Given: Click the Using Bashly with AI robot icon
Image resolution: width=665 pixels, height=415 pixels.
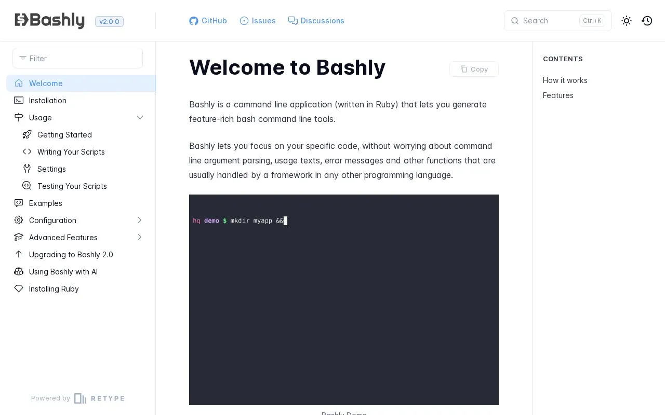Looking at the screenshot, I should pos(19,271).
